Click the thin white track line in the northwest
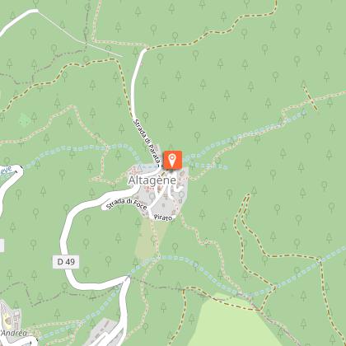Viewport: 346px width, 346px height. point(80,34)
